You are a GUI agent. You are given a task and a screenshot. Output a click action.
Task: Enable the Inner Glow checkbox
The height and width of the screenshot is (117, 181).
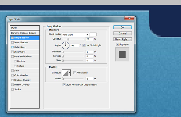point(12,52)
